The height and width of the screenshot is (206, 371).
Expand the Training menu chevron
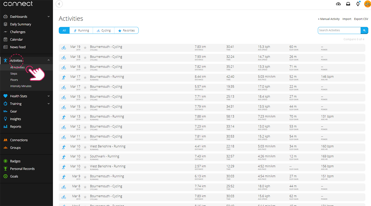coord(48,104)
